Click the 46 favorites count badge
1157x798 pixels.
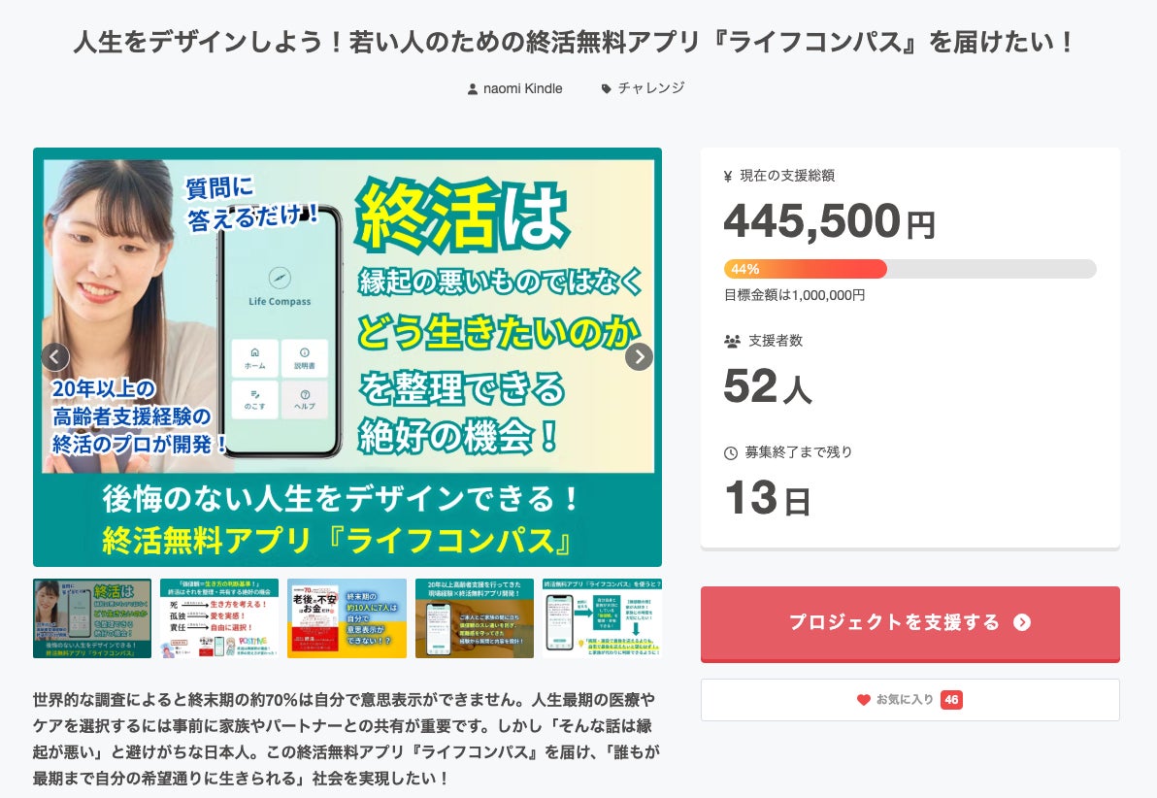coord(951,700)
